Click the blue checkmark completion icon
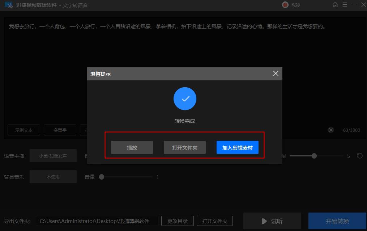Image resolution: width=367 pixels, height=231 pixels. pos(185,98)
